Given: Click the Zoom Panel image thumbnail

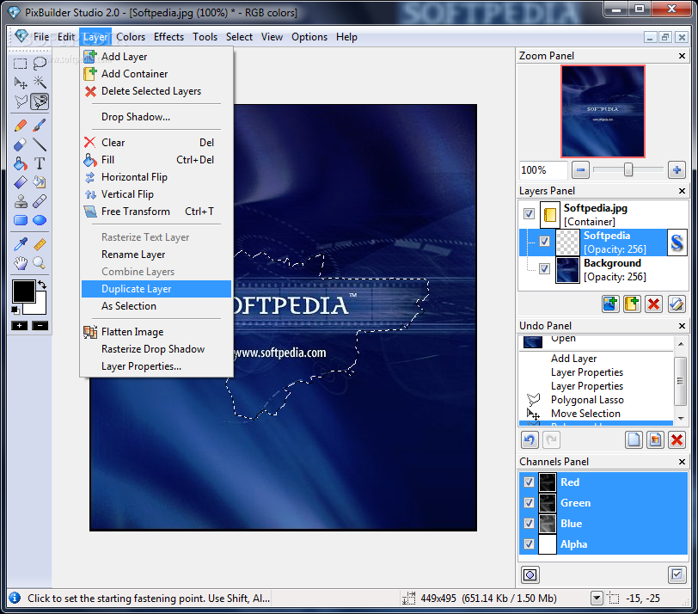Looking at the screenshot, I should 603,111.
